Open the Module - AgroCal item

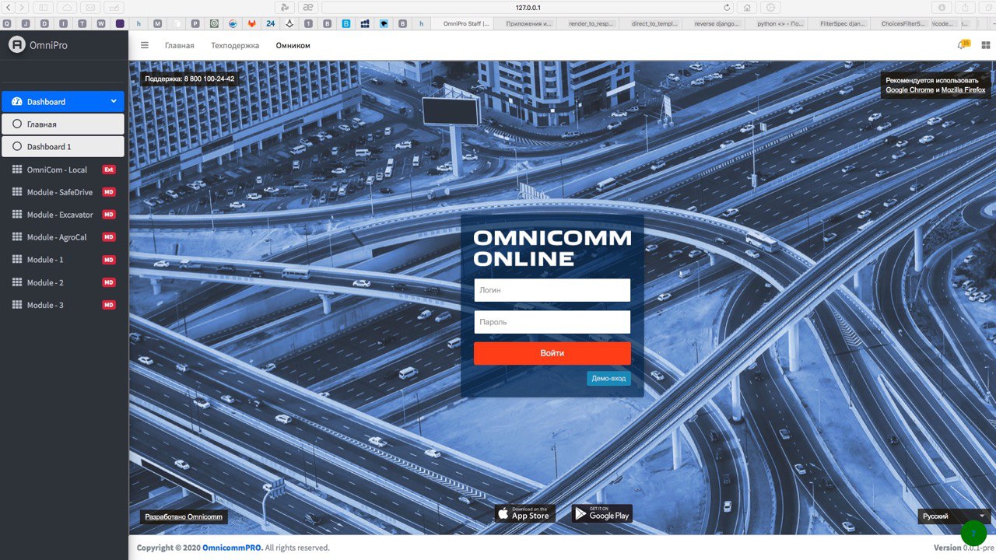click(62, 237)
